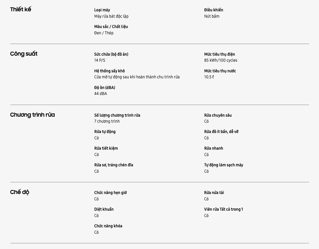Click the Điều khiển spec label
Screen dimensions: 319x249
[x=214, y=10]
